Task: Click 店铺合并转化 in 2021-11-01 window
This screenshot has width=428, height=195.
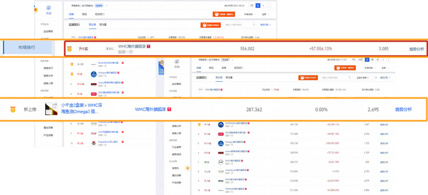Action: pyautogui.click(x=308, y=77)
